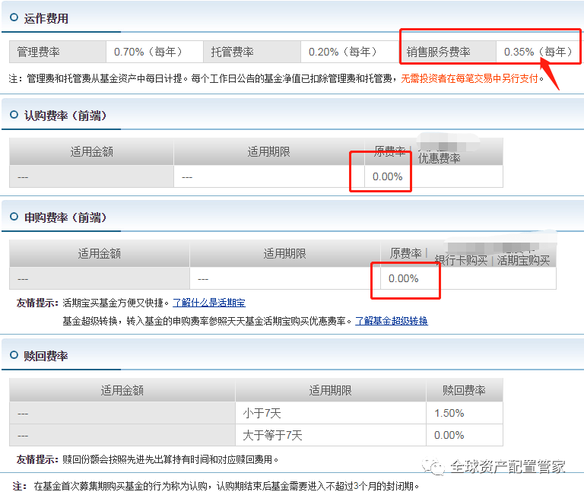Viewport: 584px width, 492px height.
Task: Click 适用金额 header in 申购费率 table
Action: coord(100,254)
